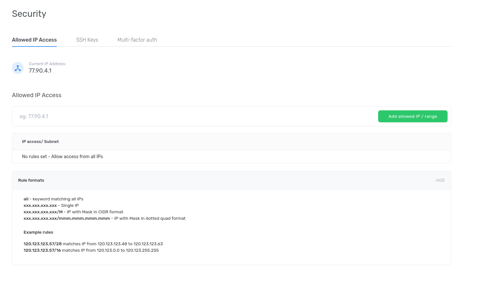Hide the Rule formats panel
This screenshot has height=284, width=486.
pyautogui.click(x=440, y=180)
